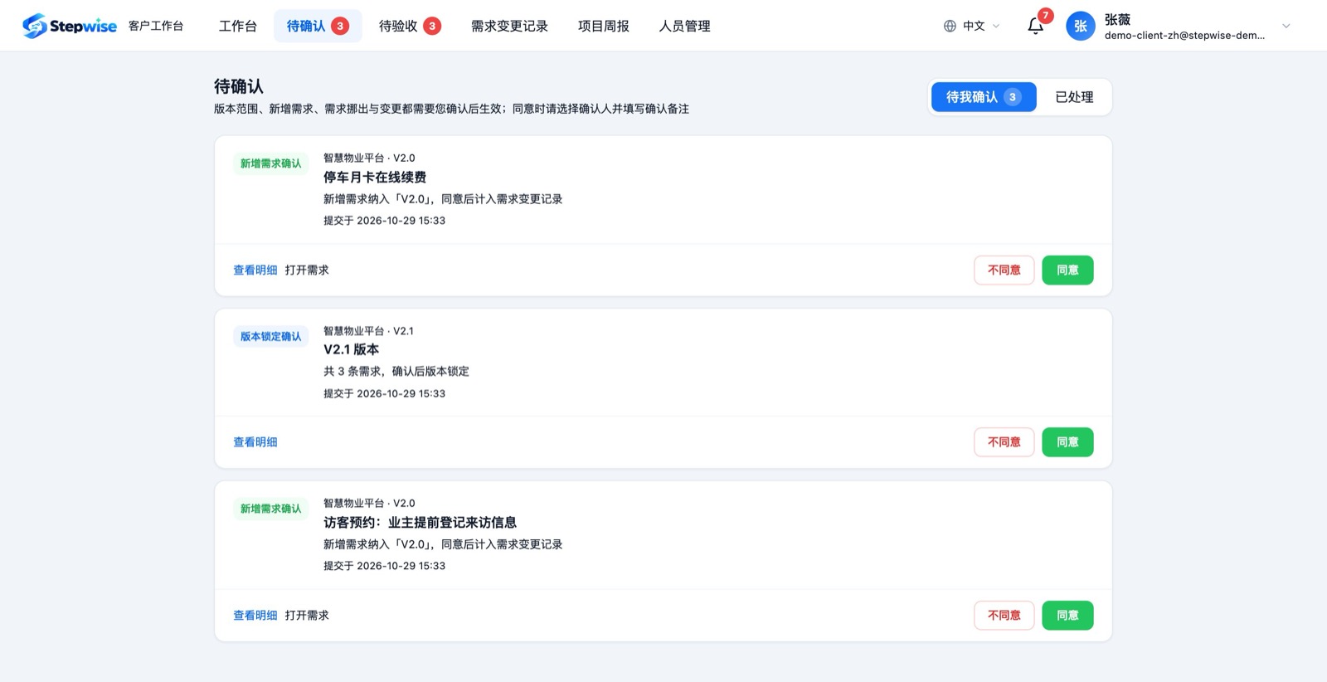Click the 张 user avatar

pos(1080,26)
